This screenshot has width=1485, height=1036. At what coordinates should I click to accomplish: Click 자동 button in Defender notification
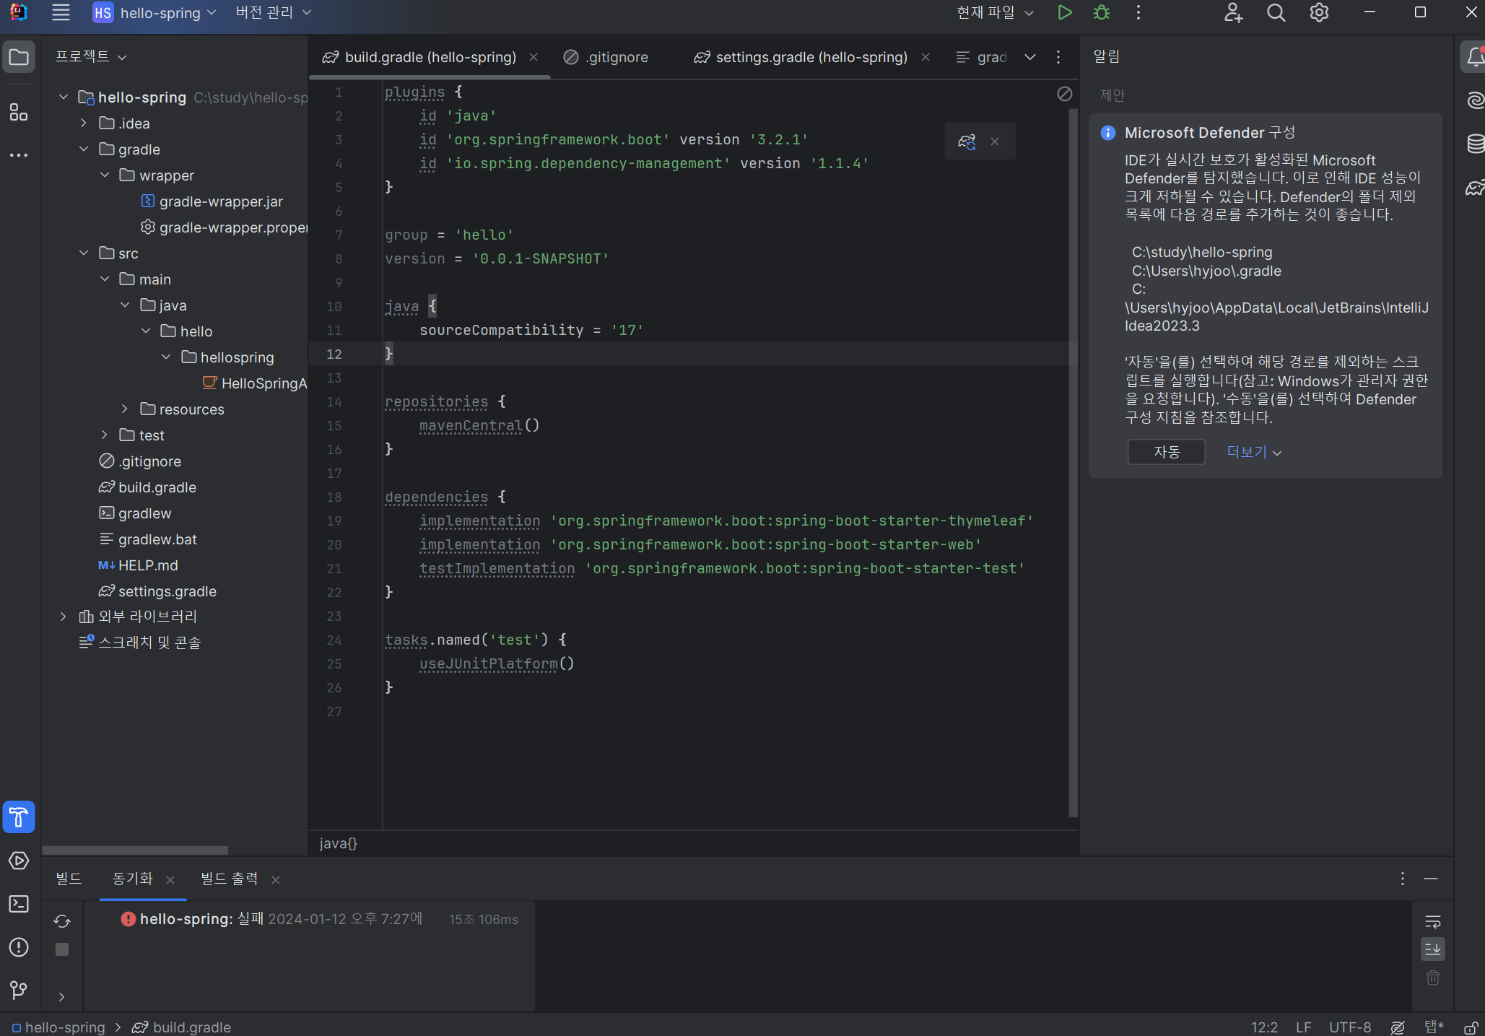click(1167, 452)
